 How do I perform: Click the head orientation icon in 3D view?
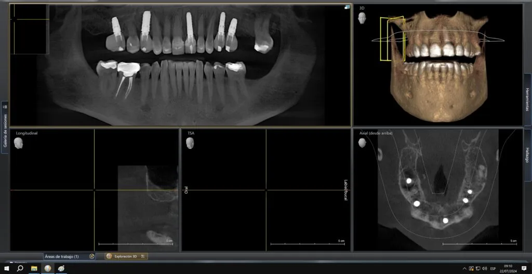[362, 18]
